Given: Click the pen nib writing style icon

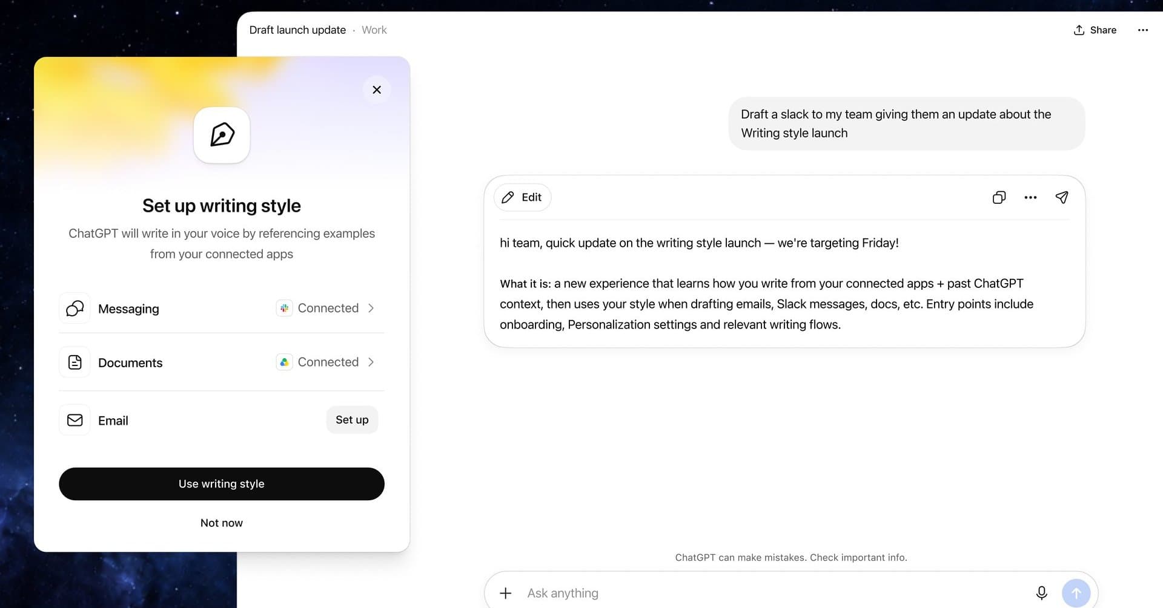Looking at the screenshot, I should pos(222,135).
